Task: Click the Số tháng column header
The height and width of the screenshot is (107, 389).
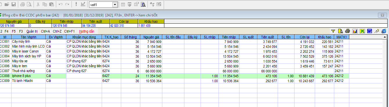Action: tap(130, 37)
